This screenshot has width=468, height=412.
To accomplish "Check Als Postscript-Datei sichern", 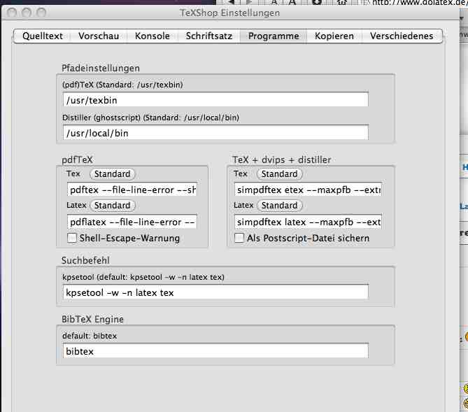I will tap(239, 238).
